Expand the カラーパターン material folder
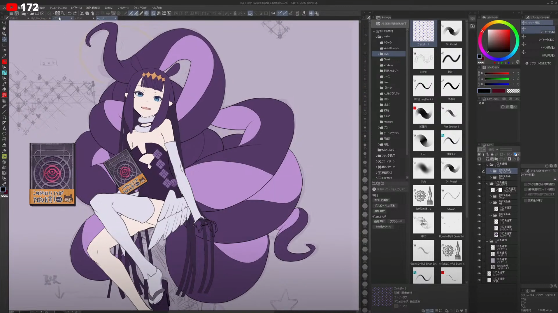This screenshot has height=313, width=558. [x=377, y=161]
